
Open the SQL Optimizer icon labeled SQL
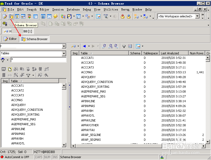(x=29, y=16)
